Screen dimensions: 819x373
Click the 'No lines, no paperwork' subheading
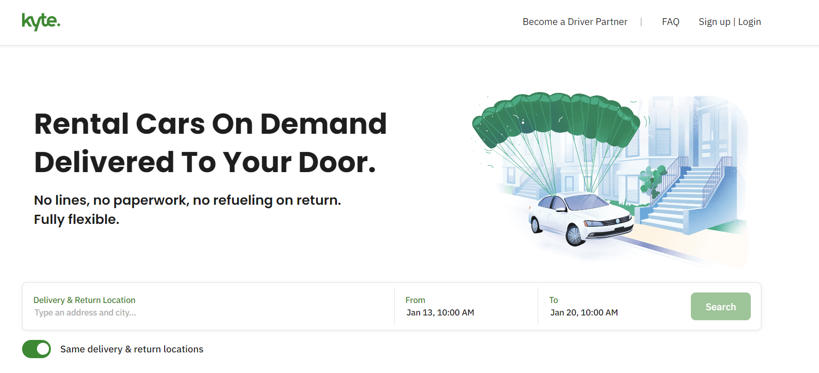tap(187, 200)
